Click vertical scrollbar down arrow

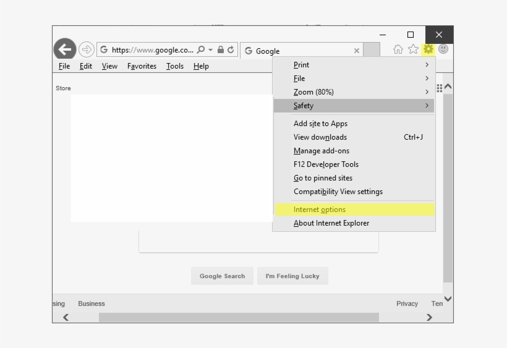[448, 299]
